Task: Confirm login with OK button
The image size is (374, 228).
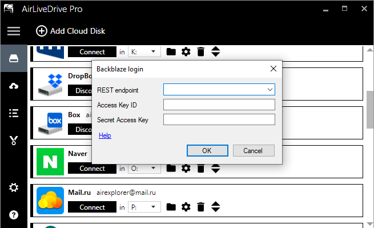Action: point(207,151)
